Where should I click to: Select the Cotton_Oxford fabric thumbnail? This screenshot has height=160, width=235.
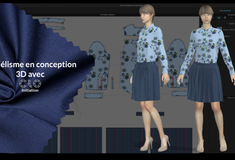pyautogui.click(x=219, y=29)
